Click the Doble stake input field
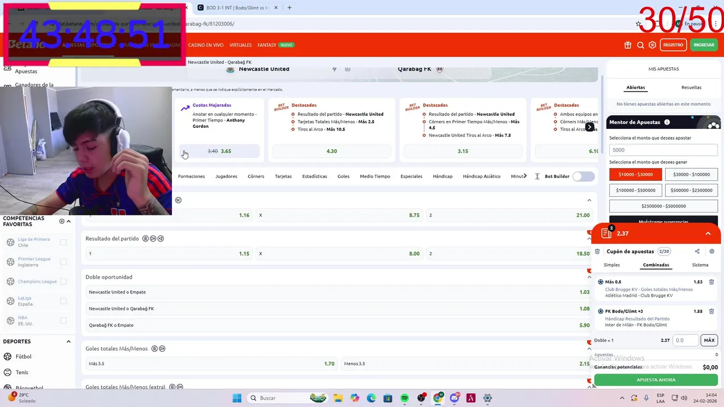 pos(686,340)
